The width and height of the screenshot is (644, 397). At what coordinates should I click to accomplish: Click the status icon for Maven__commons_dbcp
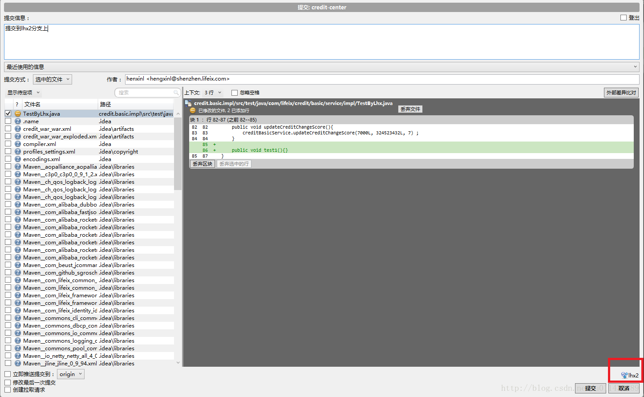(18, 325)
